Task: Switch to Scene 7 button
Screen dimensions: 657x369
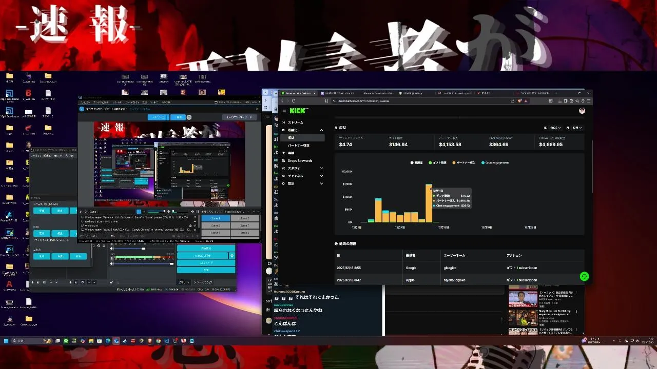Action: (244, 225)
